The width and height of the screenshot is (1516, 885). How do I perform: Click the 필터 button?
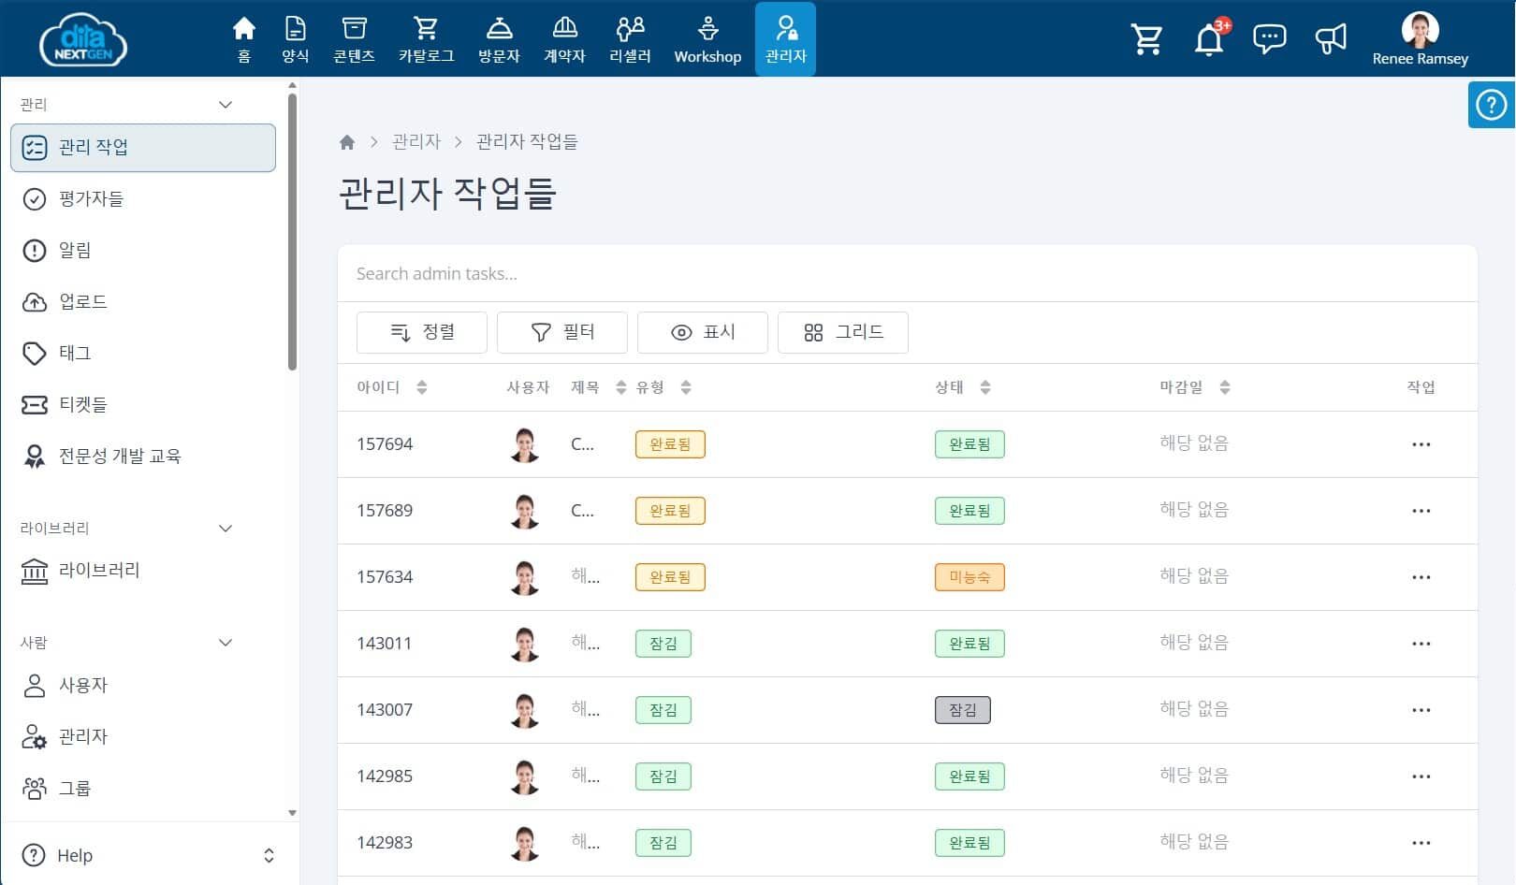pyautogui.click(x=561, y=332)
